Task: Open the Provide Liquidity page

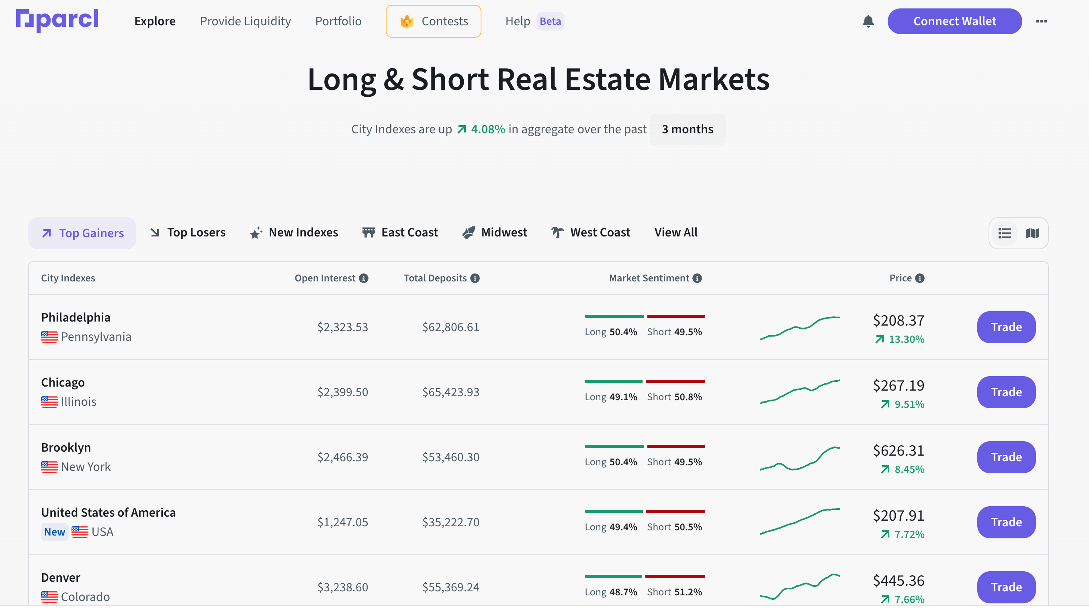Action: coord(245,21)
